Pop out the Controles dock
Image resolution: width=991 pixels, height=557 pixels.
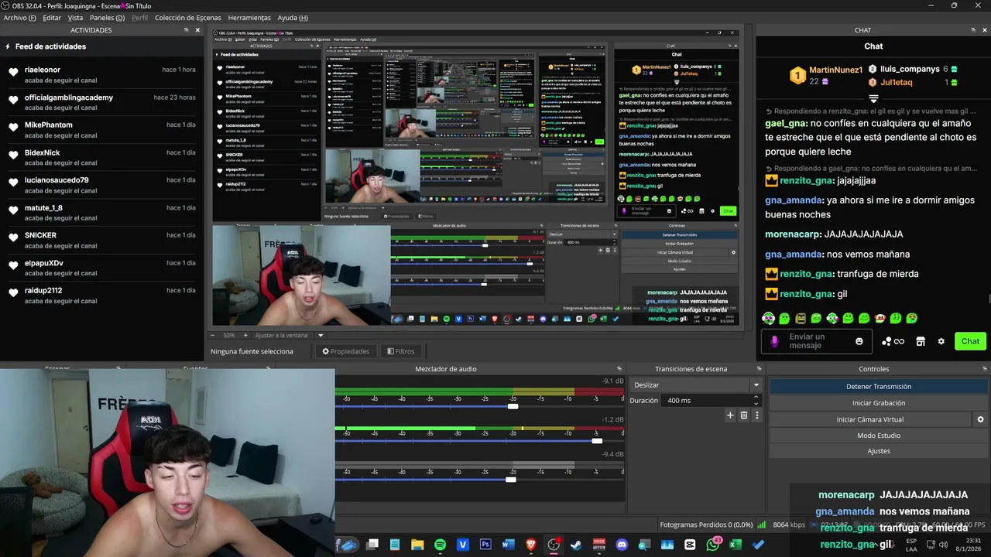984,369
